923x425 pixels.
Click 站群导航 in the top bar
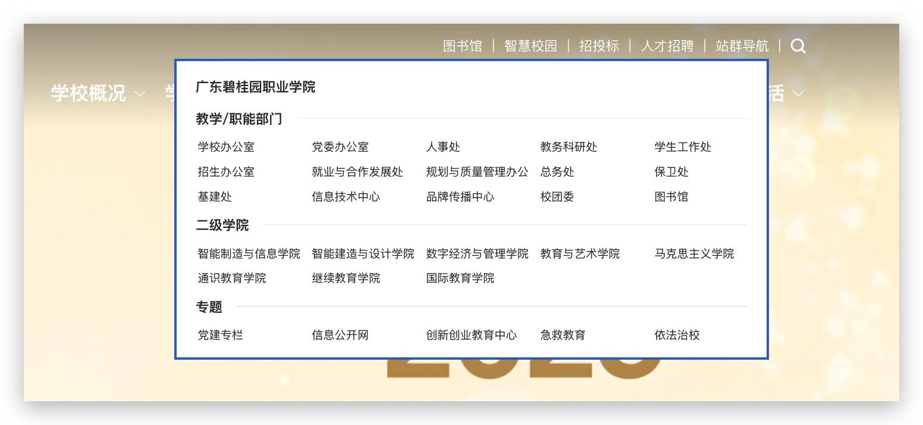[x=742, y=46]
